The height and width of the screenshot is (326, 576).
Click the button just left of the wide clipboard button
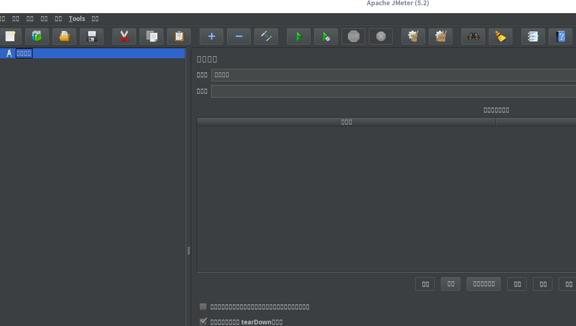tap(451, 284)
